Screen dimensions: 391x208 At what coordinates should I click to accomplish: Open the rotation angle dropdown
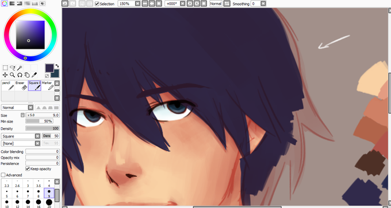tap(182, 4)
